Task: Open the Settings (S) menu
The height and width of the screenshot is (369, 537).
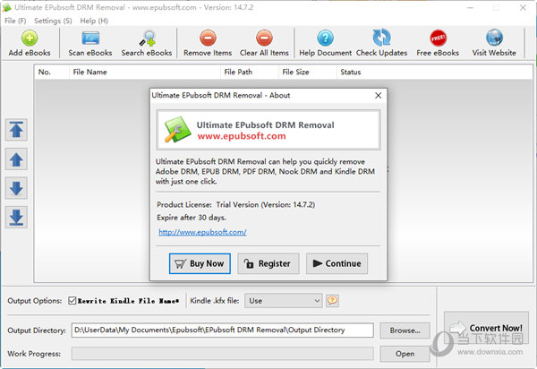Action: pyautogui.click(x=53, y=21)
